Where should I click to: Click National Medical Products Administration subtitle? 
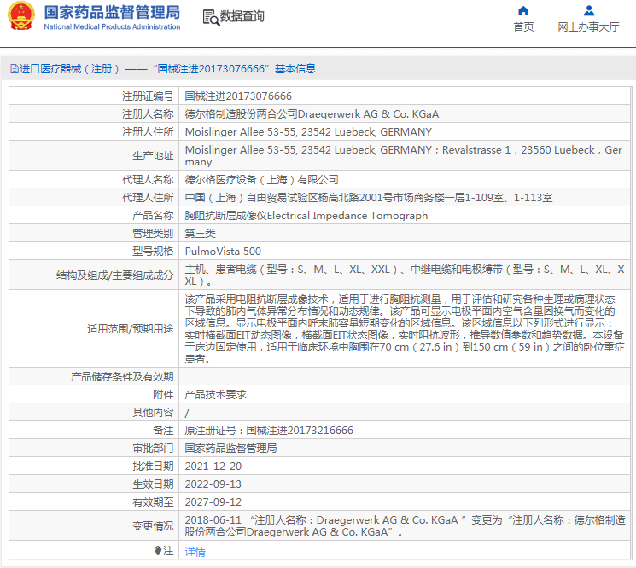click(112, 26)
